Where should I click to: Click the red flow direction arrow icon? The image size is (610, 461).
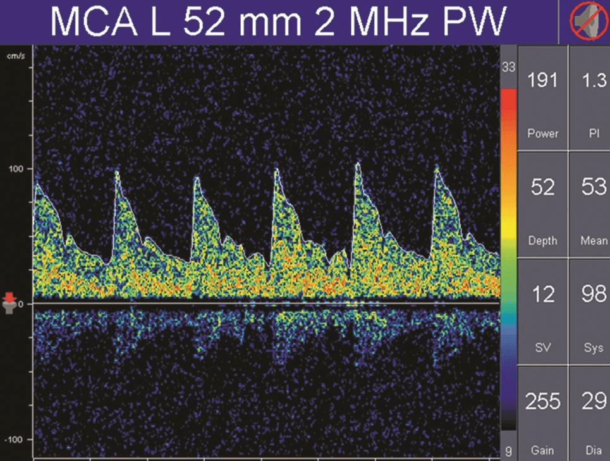[x=9, y=297]
